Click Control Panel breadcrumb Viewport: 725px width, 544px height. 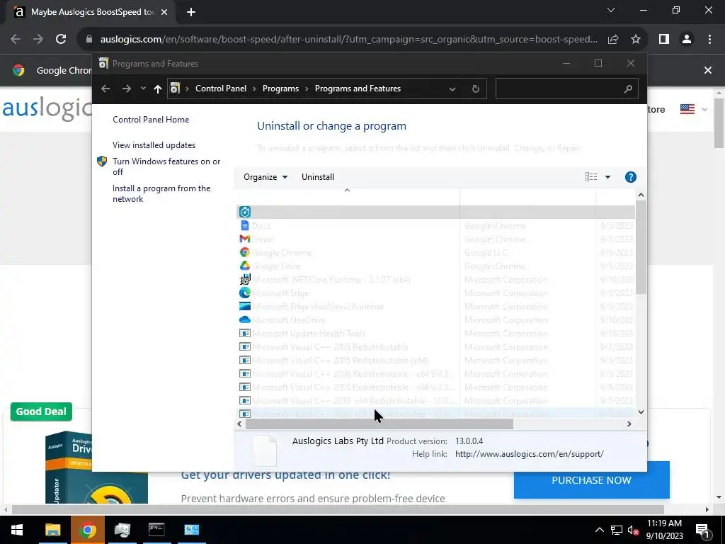point(221,89)
